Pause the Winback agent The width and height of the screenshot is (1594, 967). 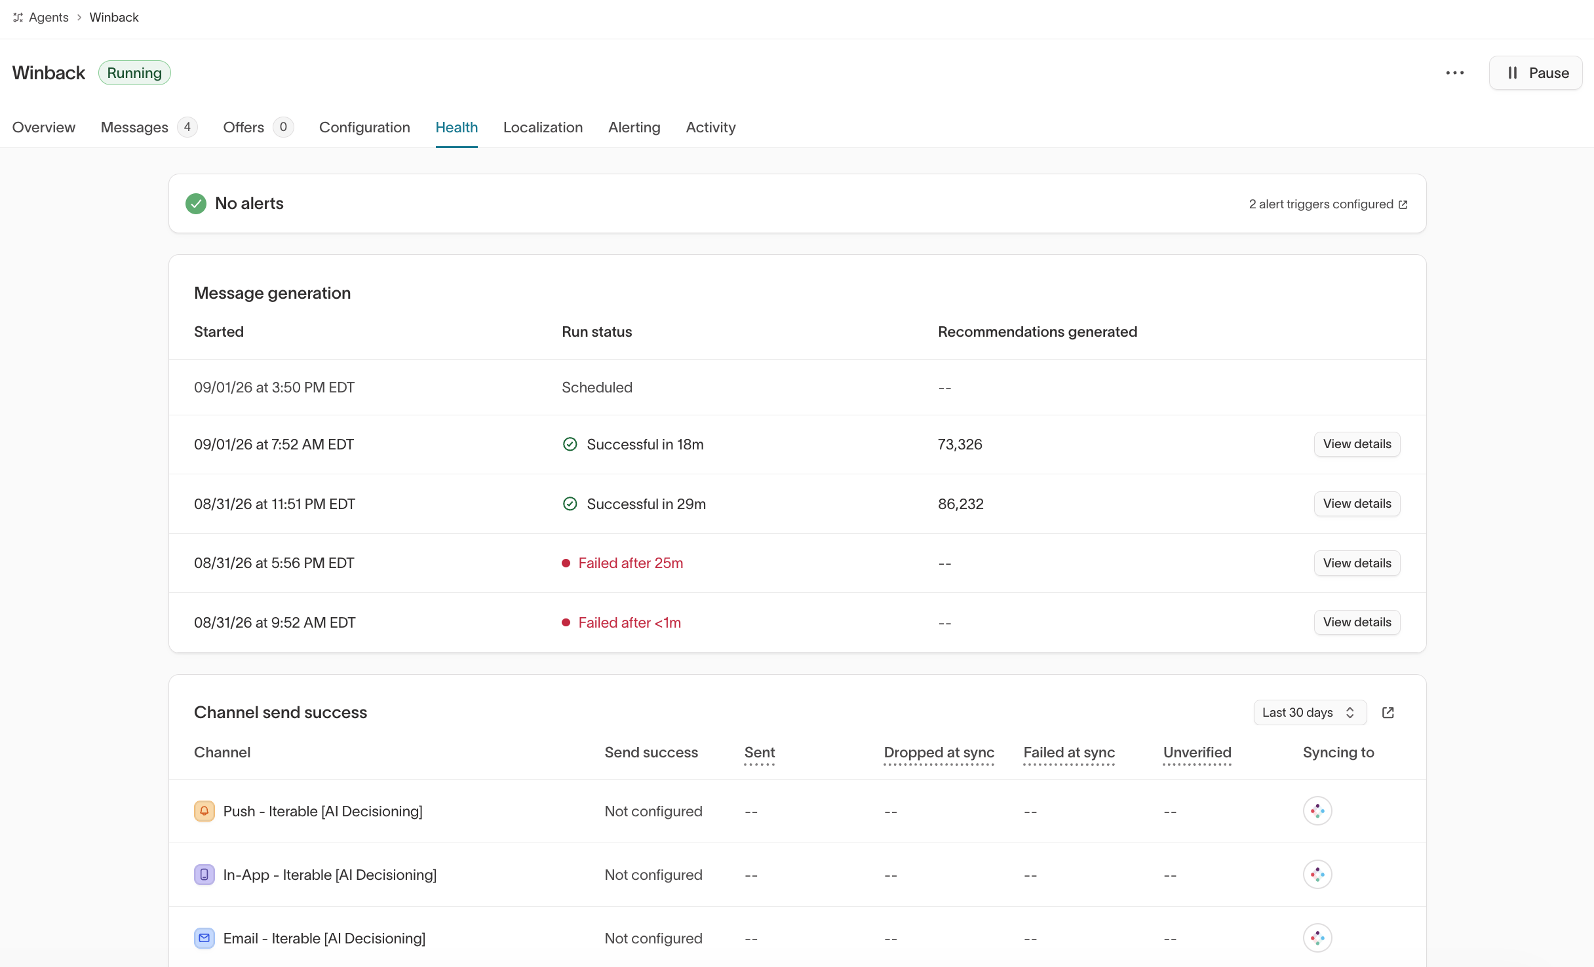click(1536, 73)
